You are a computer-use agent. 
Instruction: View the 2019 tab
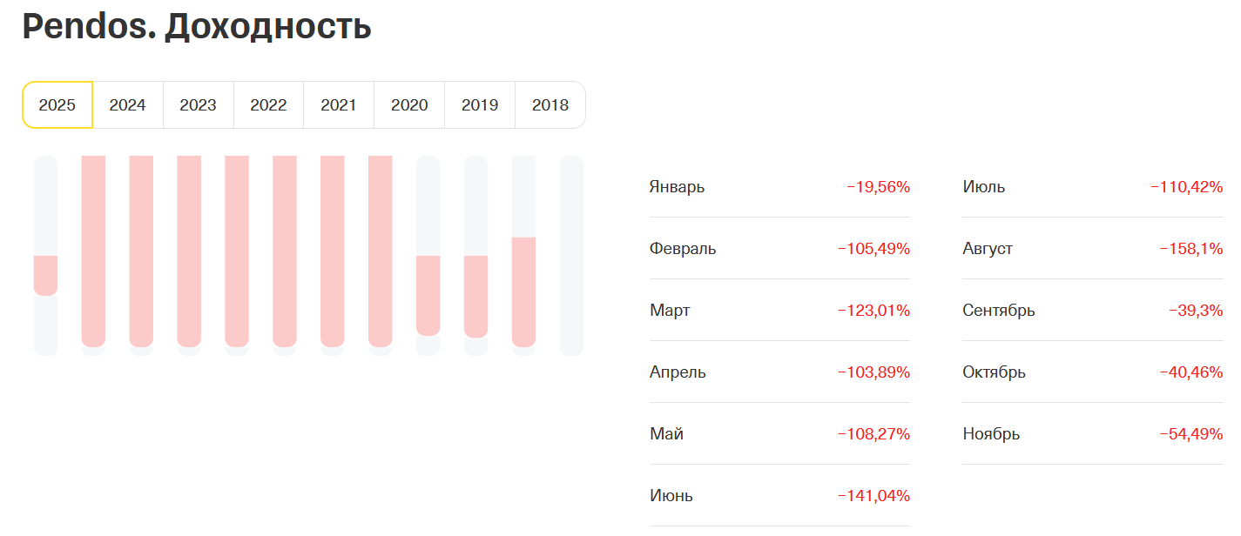point(480,105)
